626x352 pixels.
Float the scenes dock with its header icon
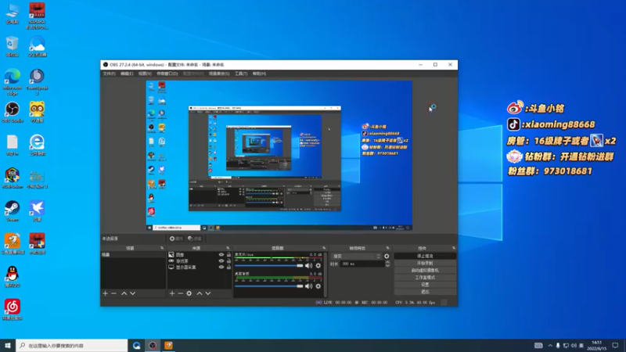point(162,248)
